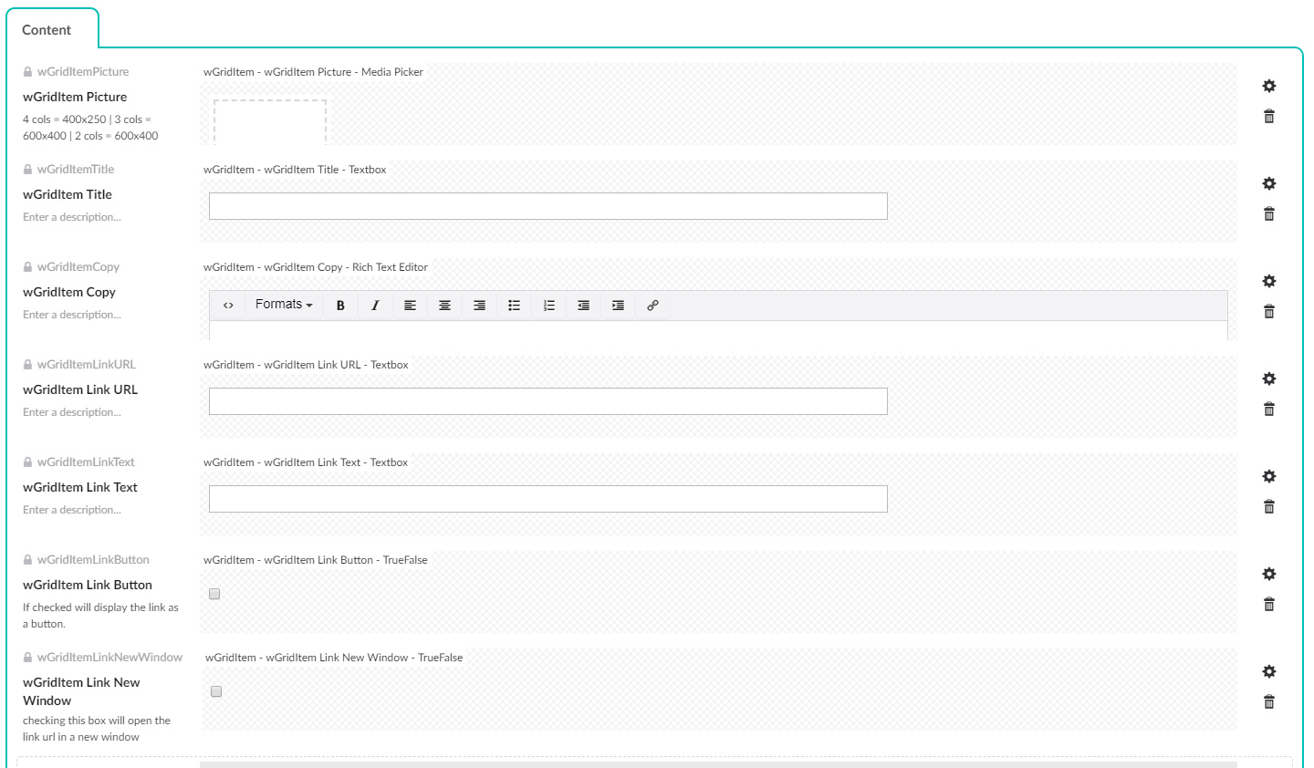This screenshot has width=1314, height=768.
Task: Click the wGridItem Link Text property name
Action: point(80,487)
